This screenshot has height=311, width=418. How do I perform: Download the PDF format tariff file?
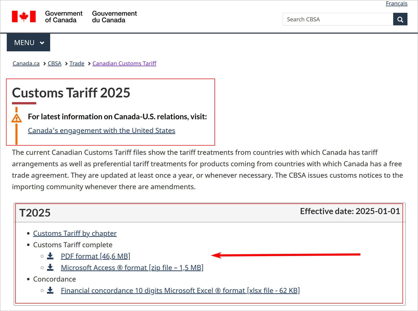coord(95,256)
